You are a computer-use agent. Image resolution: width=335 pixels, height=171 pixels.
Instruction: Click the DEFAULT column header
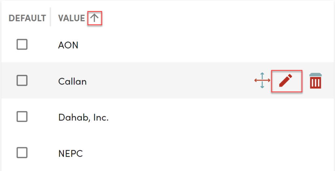click(x=27, y=18)
